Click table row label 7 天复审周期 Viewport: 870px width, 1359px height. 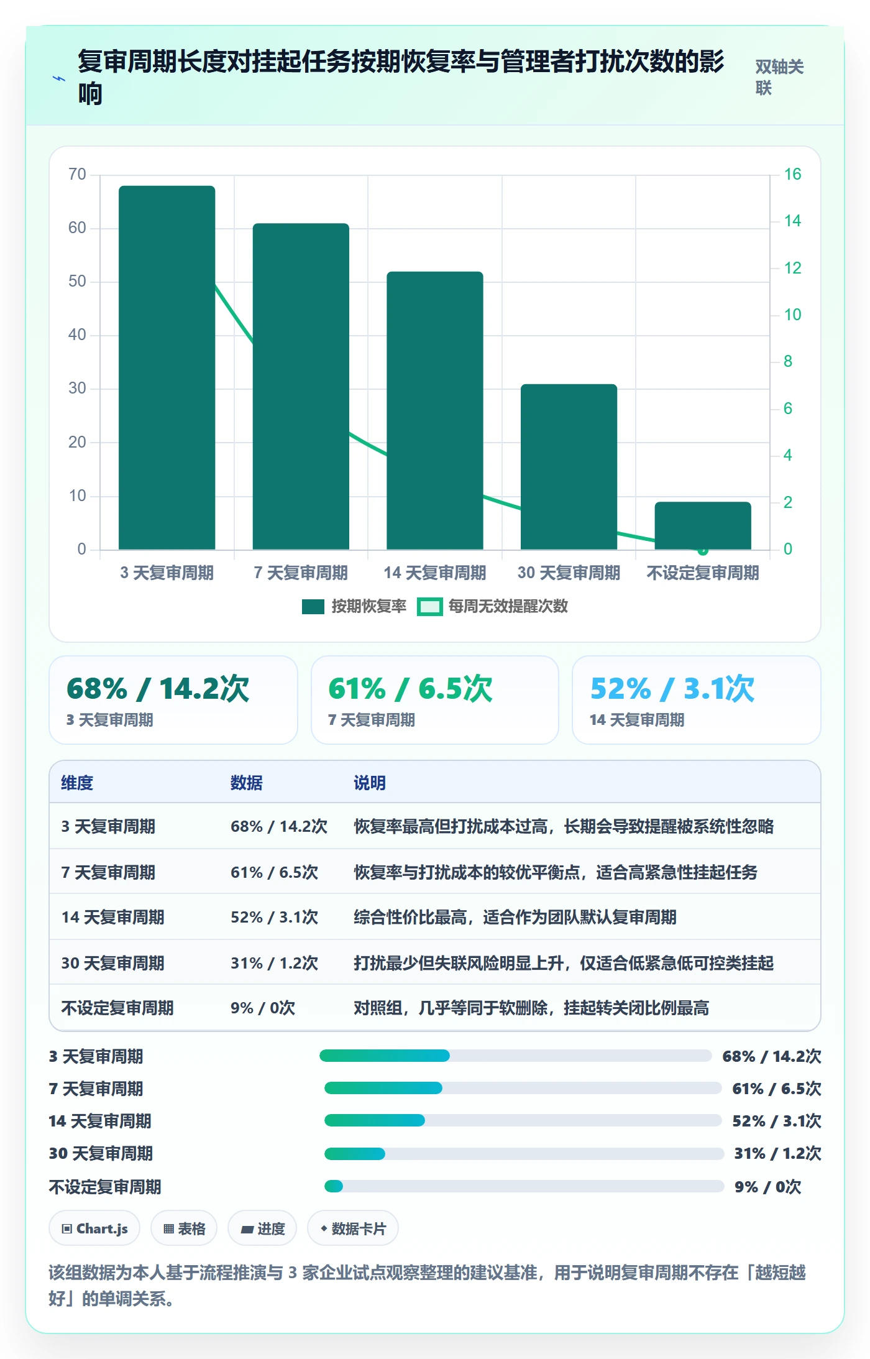(108, 872)
